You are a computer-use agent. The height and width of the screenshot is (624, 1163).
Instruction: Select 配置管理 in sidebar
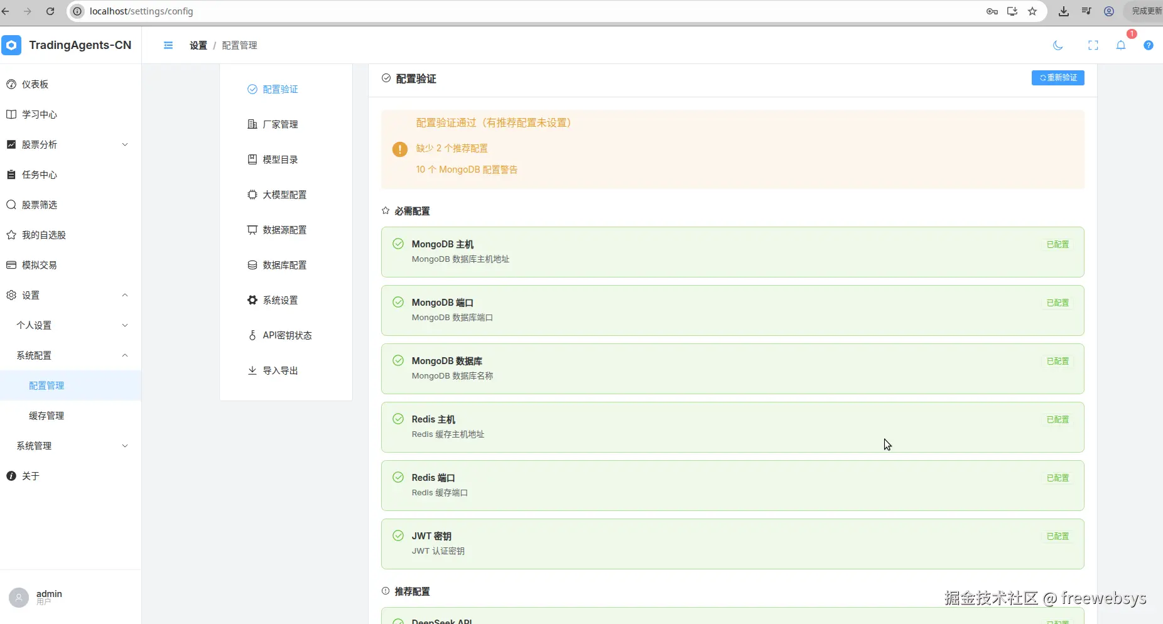[x=70, y=385]
